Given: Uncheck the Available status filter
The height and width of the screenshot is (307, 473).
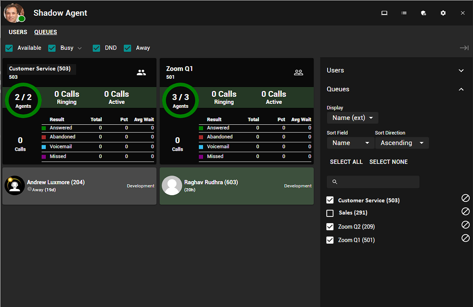Looking at the screenshot, I should pyautogui.click(x=9, y=48).
